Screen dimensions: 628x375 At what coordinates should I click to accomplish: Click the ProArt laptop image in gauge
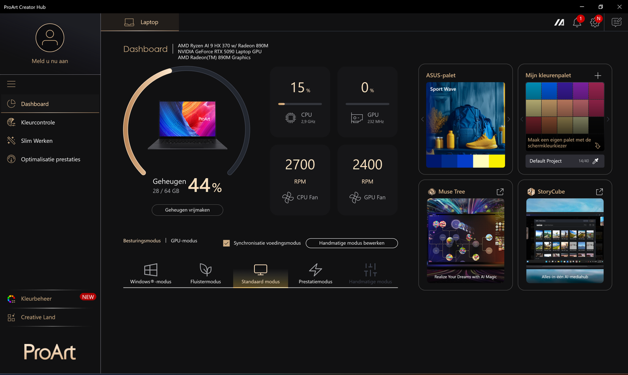187,126
